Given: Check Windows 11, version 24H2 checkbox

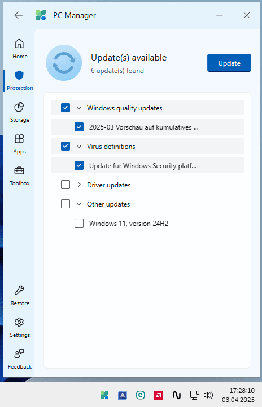Looking at the screenshot, I should point(79,223).
